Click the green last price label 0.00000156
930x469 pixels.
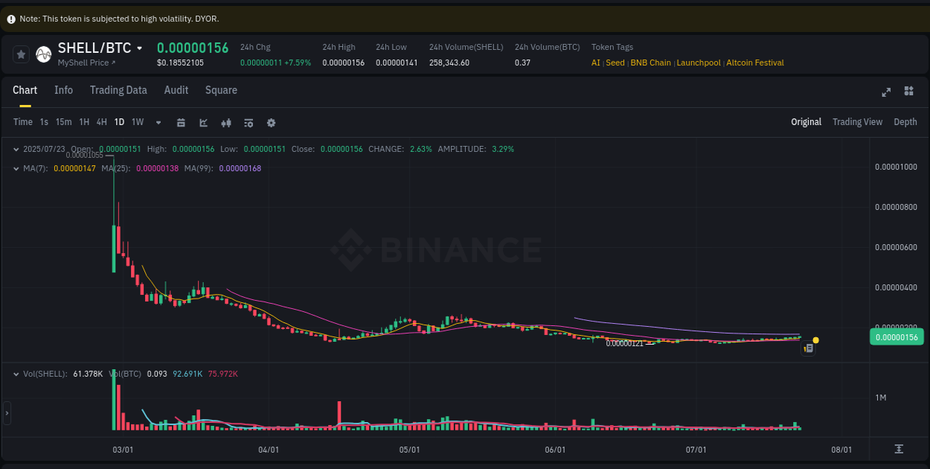897,336
